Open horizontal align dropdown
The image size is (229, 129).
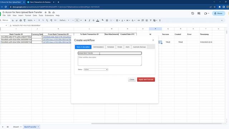pos(118,20)
